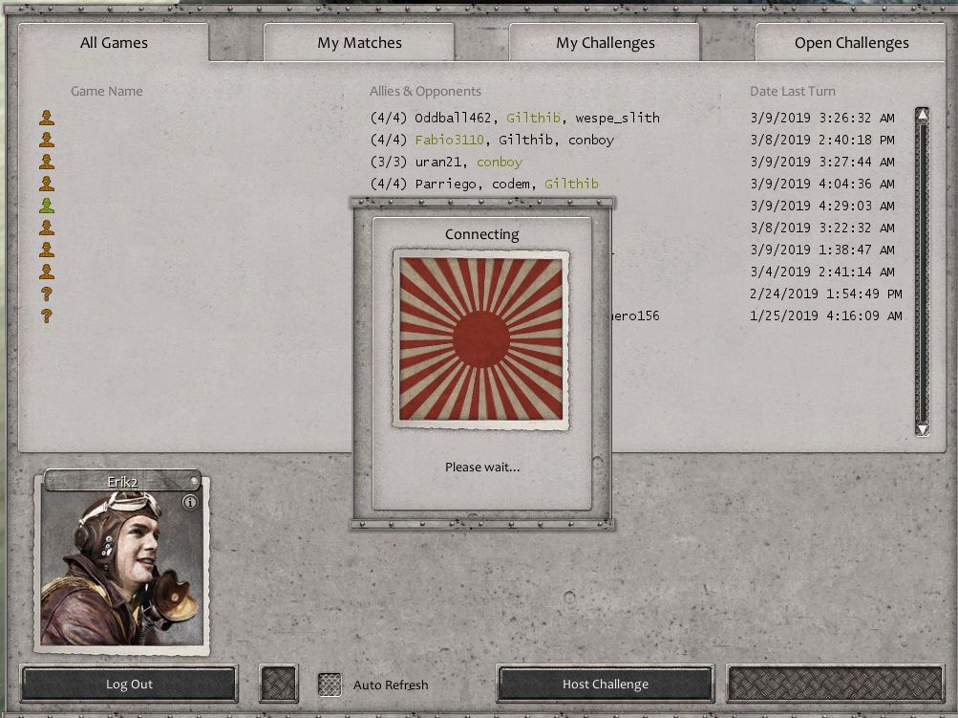Viewport: 958px width, 718px height.
Task: Click conboy in the Fabio3110 row
Action: coord(591,140)
